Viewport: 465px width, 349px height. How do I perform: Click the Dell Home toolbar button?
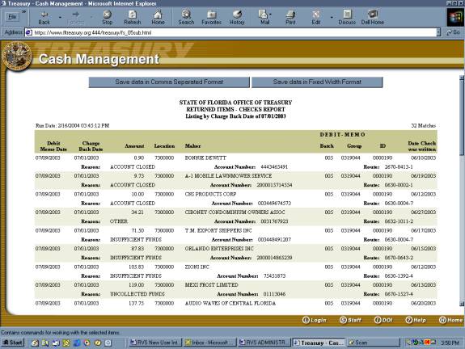click(x=373, y=18)
